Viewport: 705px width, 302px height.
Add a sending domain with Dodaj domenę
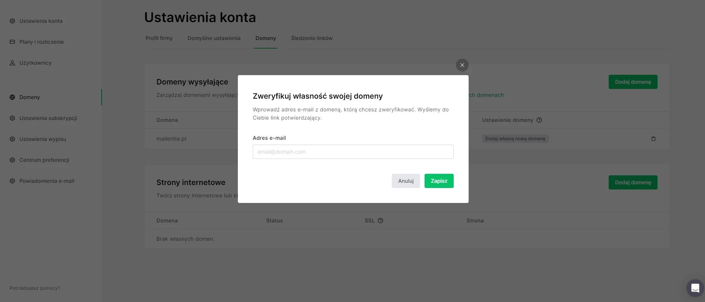click(x=633, y=82)
